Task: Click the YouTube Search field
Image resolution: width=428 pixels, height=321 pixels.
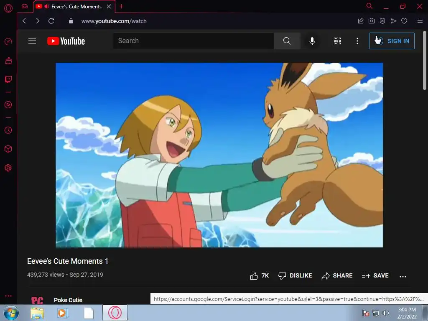Action: [x=193, y=41]
